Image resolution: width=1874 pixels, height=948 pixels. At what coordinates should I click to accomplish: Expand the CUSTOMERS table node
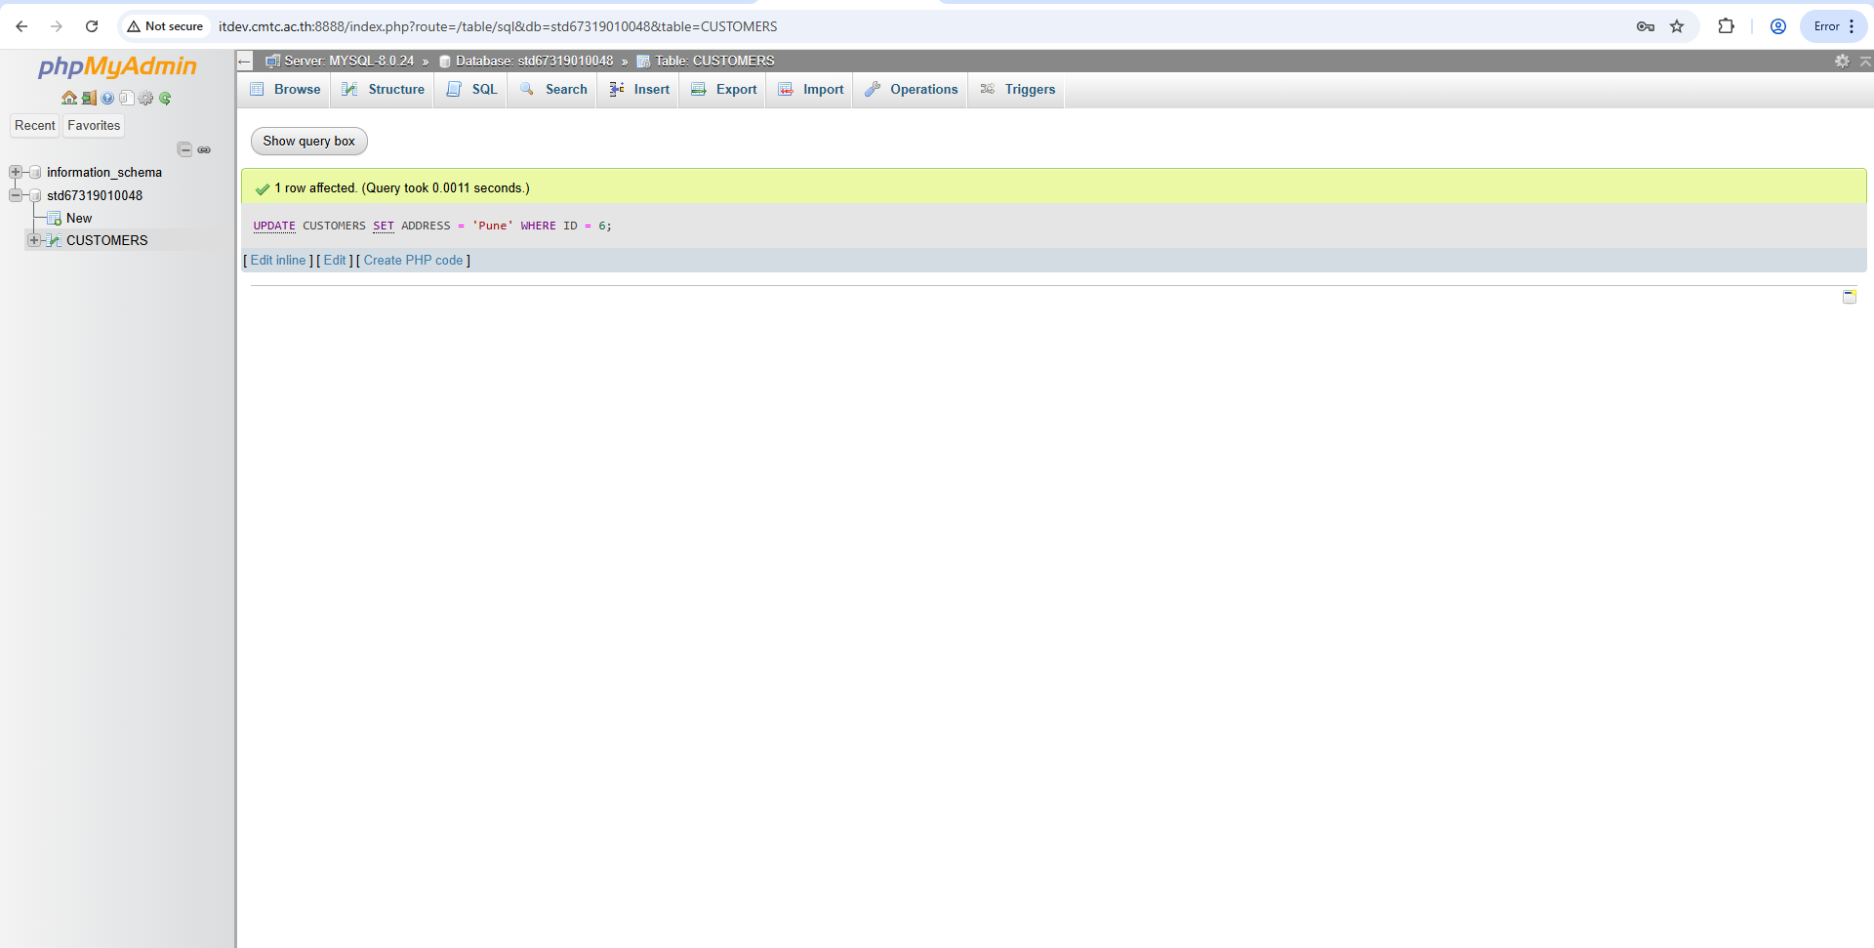click(34, 240)
